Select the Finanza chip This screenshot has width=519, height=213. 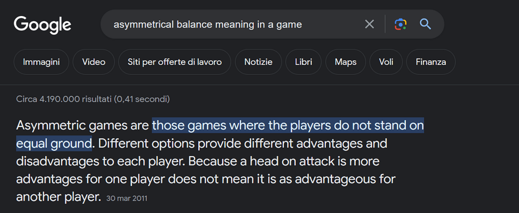point(431,62)
